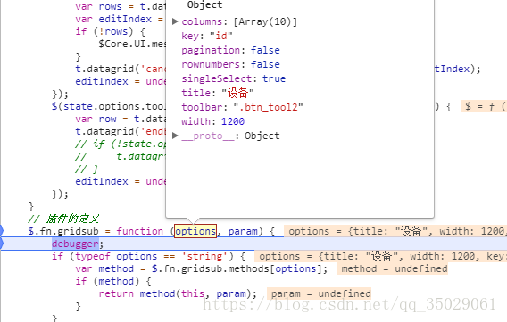Click the inline 'method = undefined' value
The image size is (507, 322).
pyautogui.click(x=393, y=268)
